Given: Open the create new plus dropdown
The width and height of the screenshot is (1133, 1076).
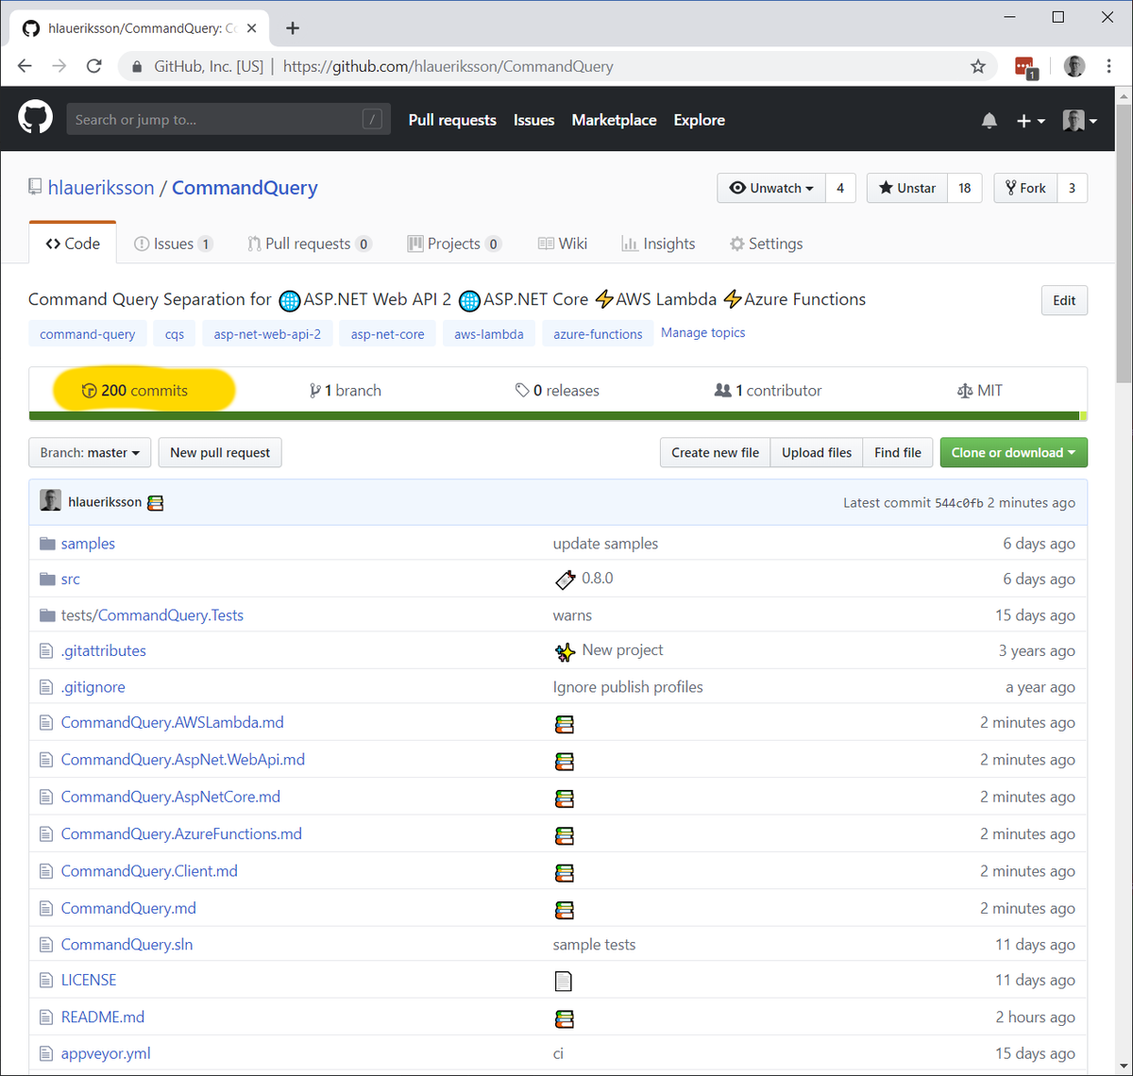Looking at the screenshot, I should [x=1030, y=121].
